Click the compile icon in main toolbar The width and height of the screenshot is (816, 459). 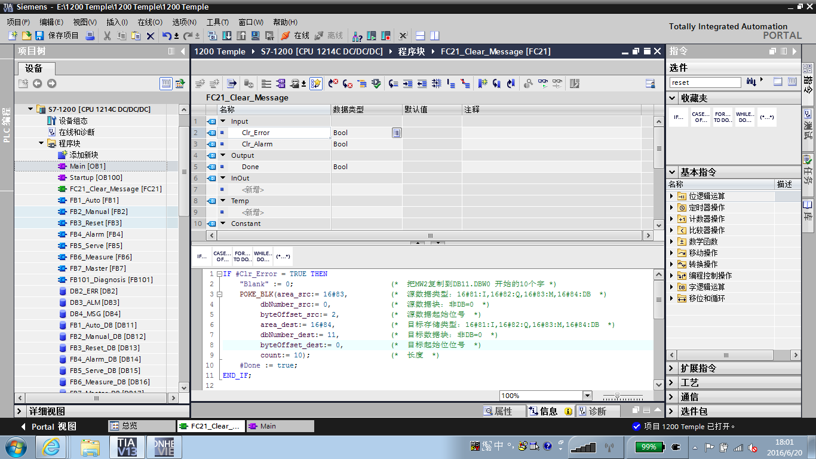click(x=214, y=36)
